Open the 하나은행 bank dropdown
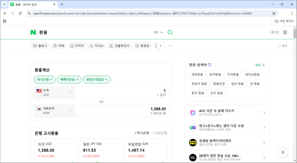 (45, 80)
